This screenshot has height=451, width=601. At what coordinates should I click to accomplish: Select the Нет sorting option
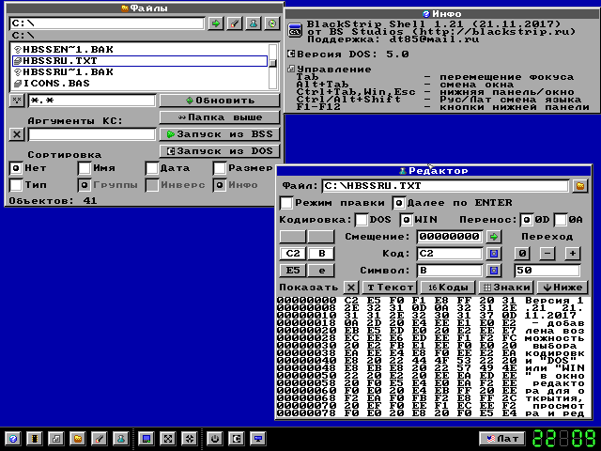tap(16, 168)
